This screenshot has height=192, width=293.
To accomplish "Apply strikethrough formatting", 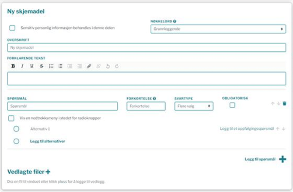I will (42, 66).
